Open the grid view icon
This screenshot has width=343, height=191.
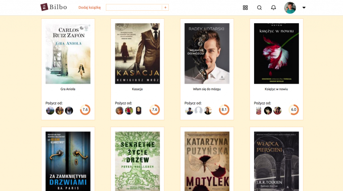click(x=245, y=8)
